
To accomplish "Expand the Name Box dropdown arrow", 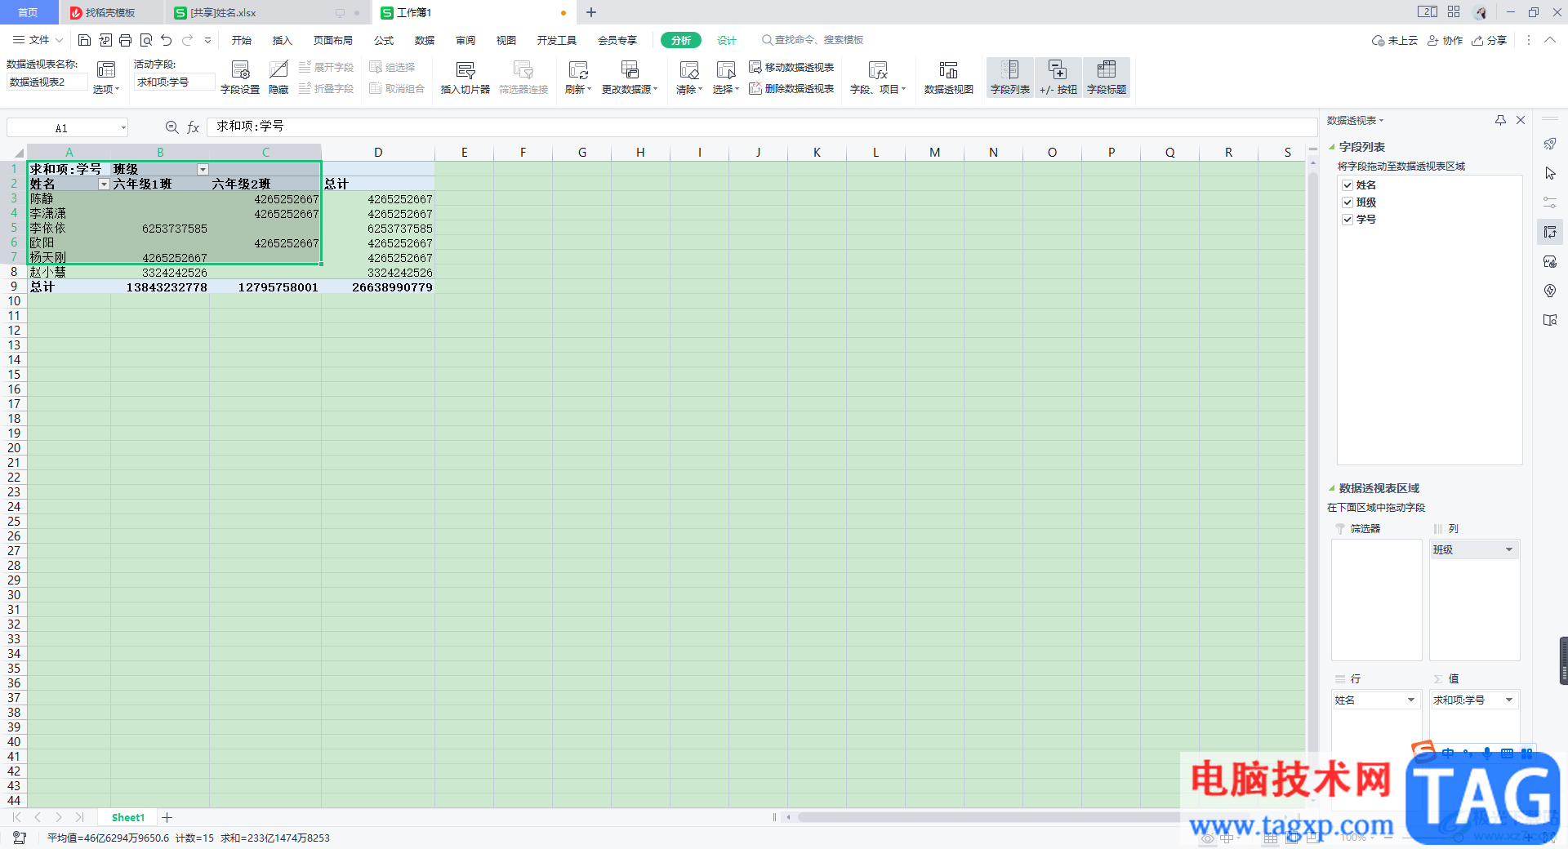I will (x=123, y=127).
